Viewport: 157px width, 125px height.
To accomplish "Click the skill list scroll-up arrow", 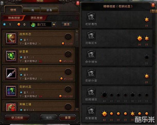I will [x=77, y=31].
